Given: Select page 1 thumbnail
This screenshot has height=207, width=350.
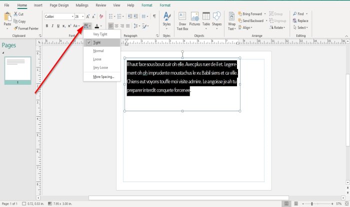Looking at the screenshot, I should point(17,70).
